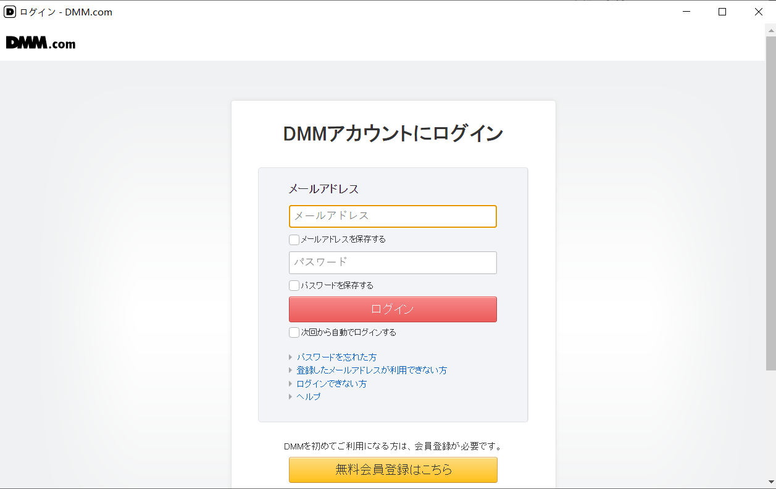This screenshot has height=489, width=776.
Task: Open the ログインできない方 link
Action: [331, 383]
